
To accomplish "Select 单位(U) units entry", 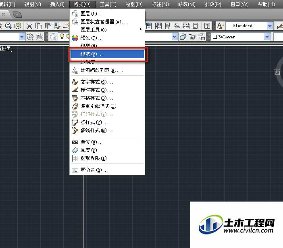I will tap(107, 142).
